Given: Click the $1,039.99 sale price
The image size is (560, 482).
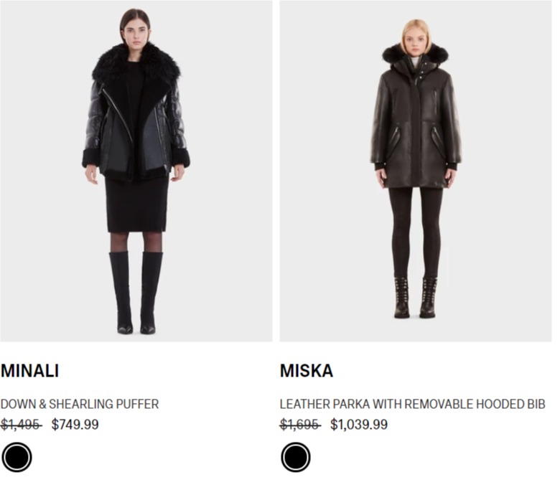Looking at the screenshot, I should pyautogui.click(x=359, y=424).
